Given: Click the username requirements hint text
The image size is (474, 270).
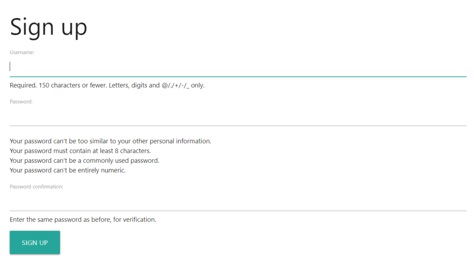Looking at the screenshot, I should tap(106, 85).
